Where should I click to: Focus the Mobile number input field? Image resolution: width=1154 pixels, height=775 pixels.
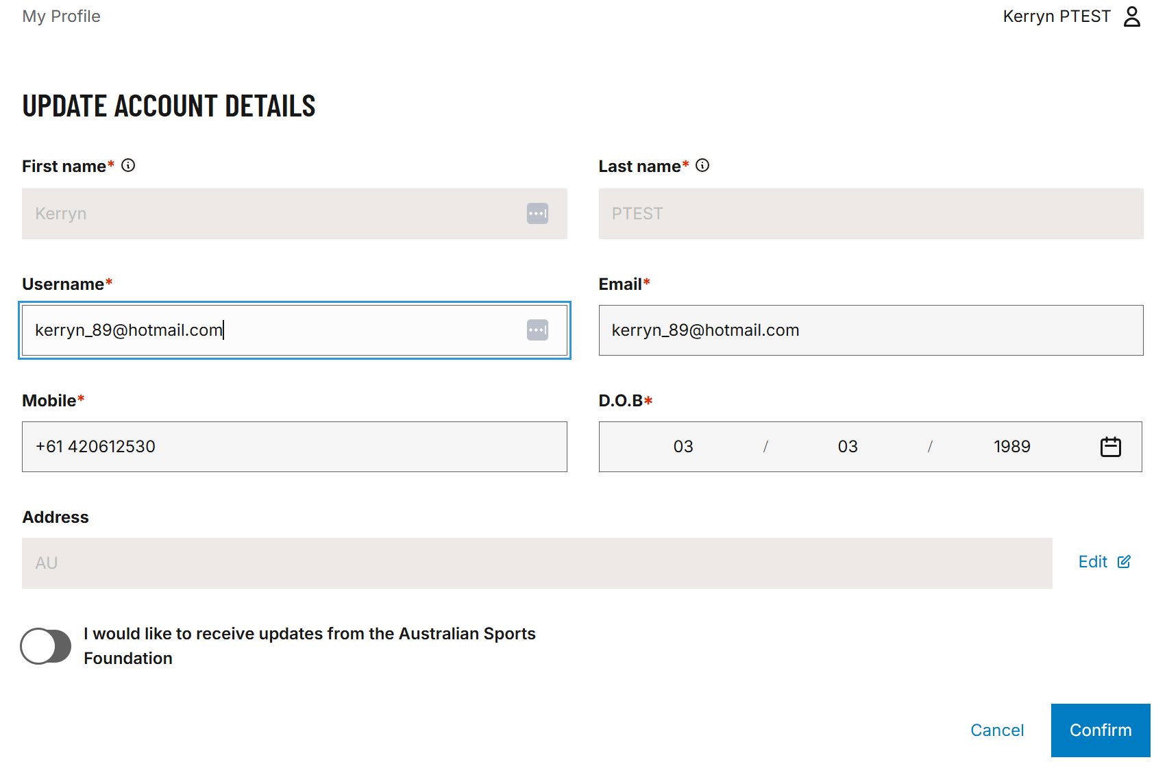pyautogui.click(x=295, y=447)
